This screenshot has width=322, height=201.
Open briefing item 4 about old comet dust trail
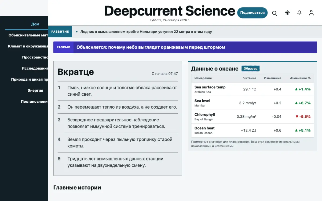pyautogui.click(x=118, y=143)
